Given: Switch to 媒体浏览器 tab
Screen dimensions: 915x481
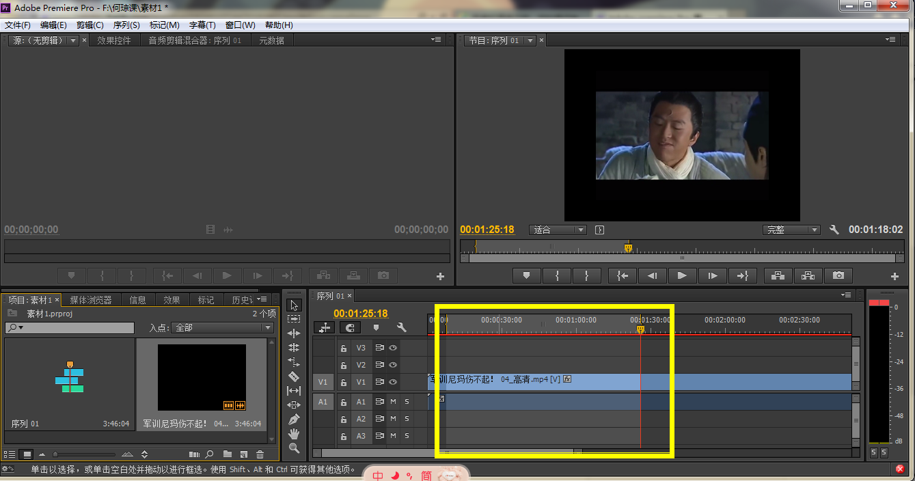Looking at the screenshot, I should 91,300.
